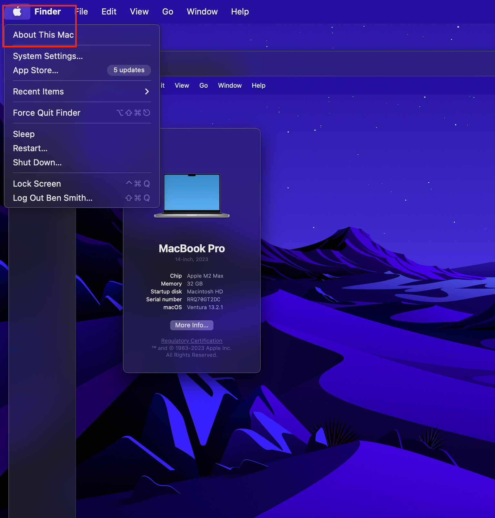The width and height of the screenshot is (495, 518).
Task: Open the top Help menu
Action: point(240,12)
